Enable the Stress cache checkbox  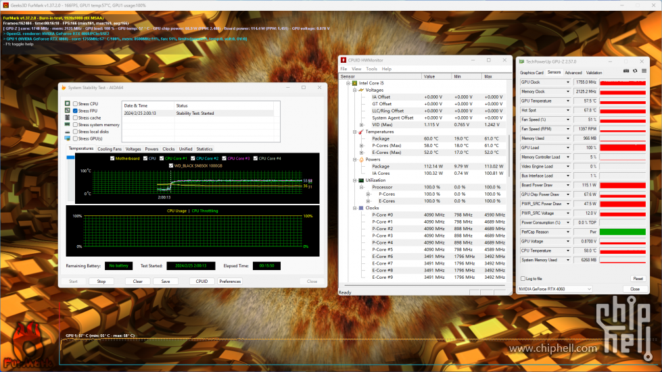75,118
